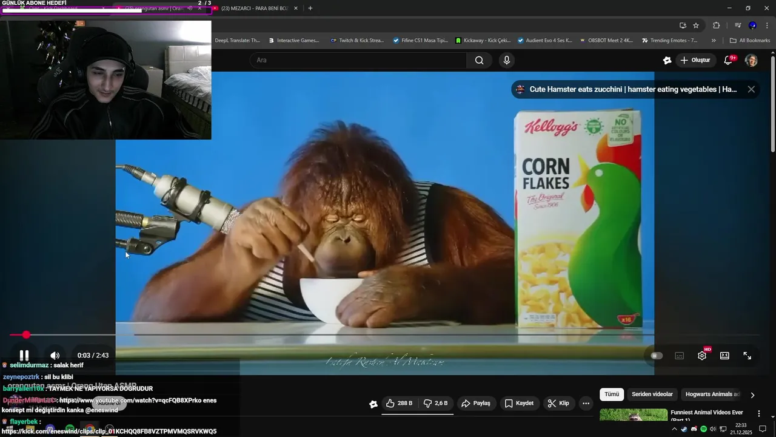The width and height of the screenshot is (776, 437).
Task: Switch to MEZARCI - PARA BENİ BOZ tab
Action: click(x=255, y=8)
